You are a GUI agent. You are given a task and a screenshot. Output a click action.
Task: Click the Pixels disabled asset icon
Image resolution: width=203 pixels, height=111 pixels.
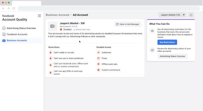99,58
